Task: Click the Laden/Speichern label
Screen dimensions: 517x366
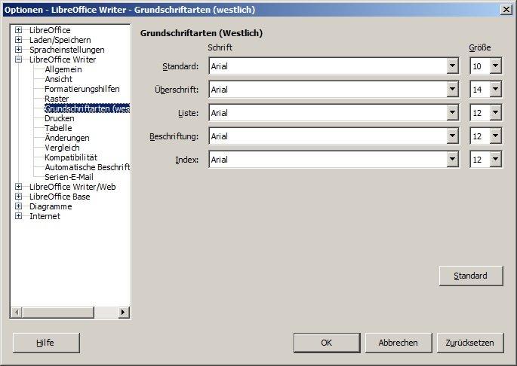Action: pyautogui.click(x=60, y=40)
